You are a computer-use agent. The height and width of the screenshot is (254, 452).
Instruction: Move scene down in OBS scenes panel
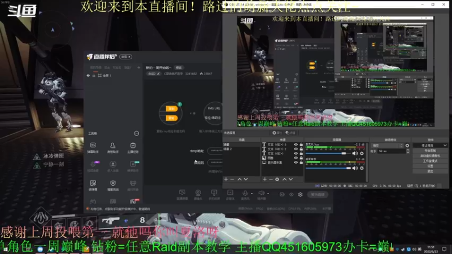click(246, 179)
